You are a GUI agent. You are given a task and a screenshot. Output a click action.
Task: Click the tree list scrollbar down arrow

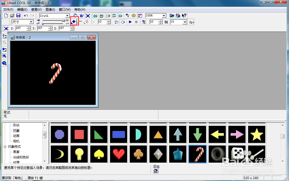[x=45, y=161]
